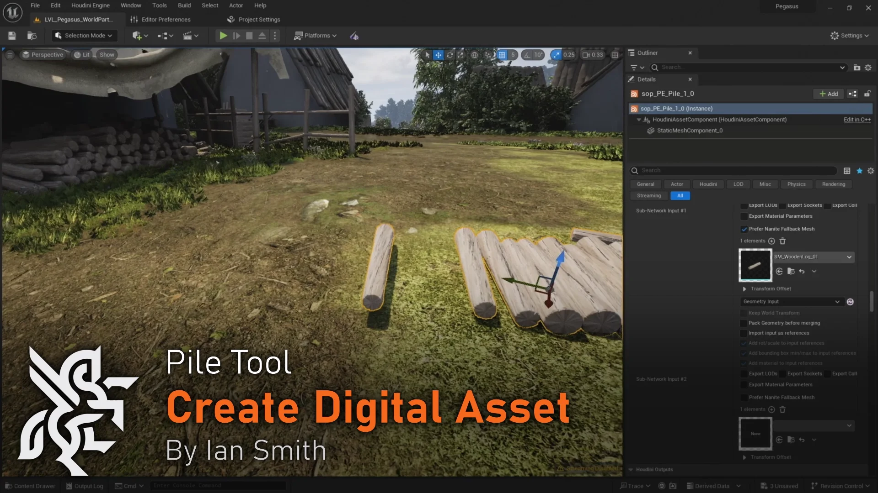Screen dimensions: 878x493
Task: Toggle grid snapping in the viewport
Action: click(503, 54)
